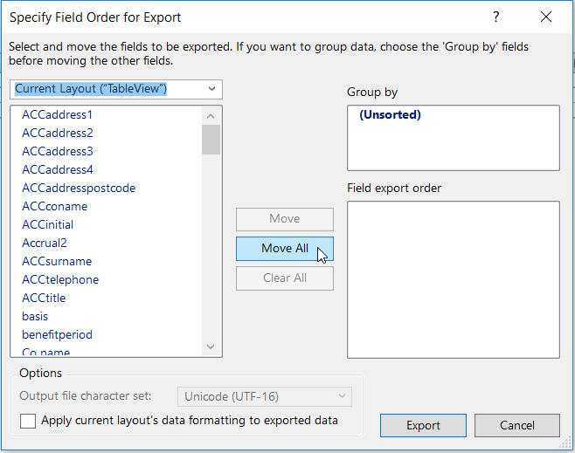Click the help question mark icon
The image size is (575, 453).
(496, 17)
